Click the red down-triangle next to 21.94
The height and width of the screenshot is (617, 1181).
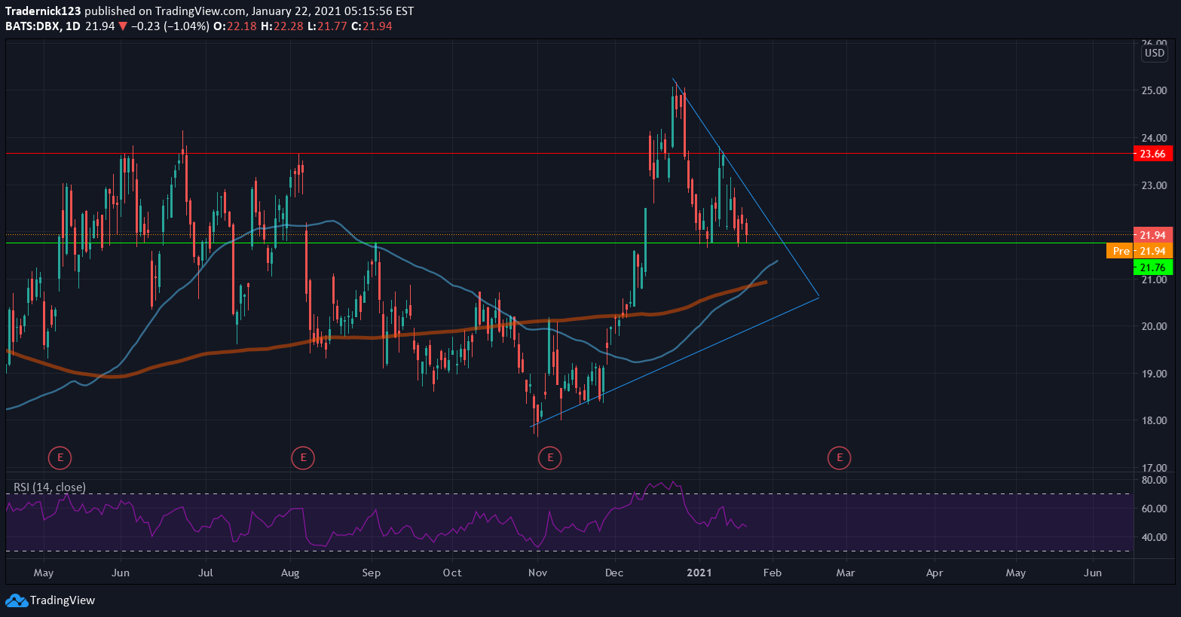click(x=123, y=26)
